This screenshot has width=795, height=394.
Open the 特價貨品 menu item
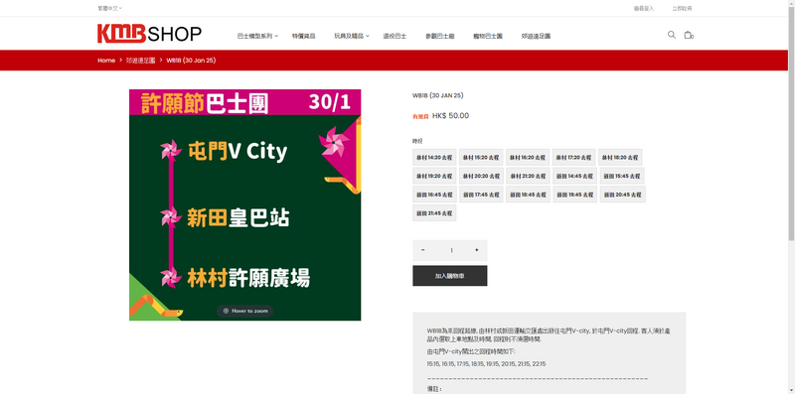point(304,37)
